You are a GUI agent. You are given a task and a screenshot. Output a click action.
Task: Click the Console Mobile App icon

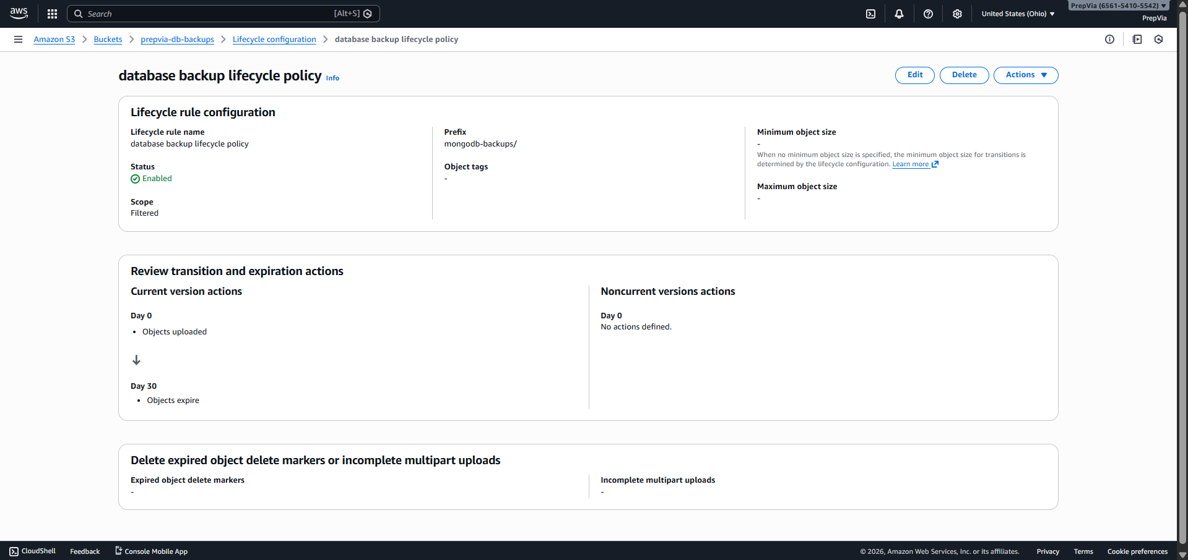pyautogui.click(x=118, y=551)
